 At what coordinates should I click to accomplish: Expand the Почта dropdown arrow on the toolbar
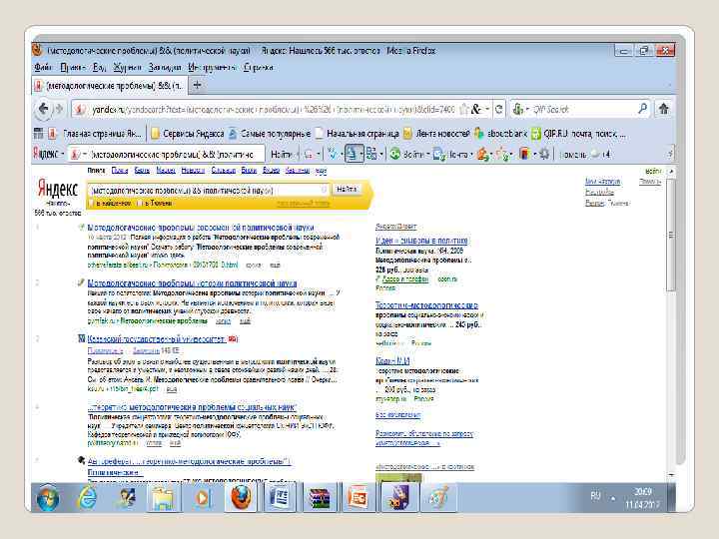(471, 155)
